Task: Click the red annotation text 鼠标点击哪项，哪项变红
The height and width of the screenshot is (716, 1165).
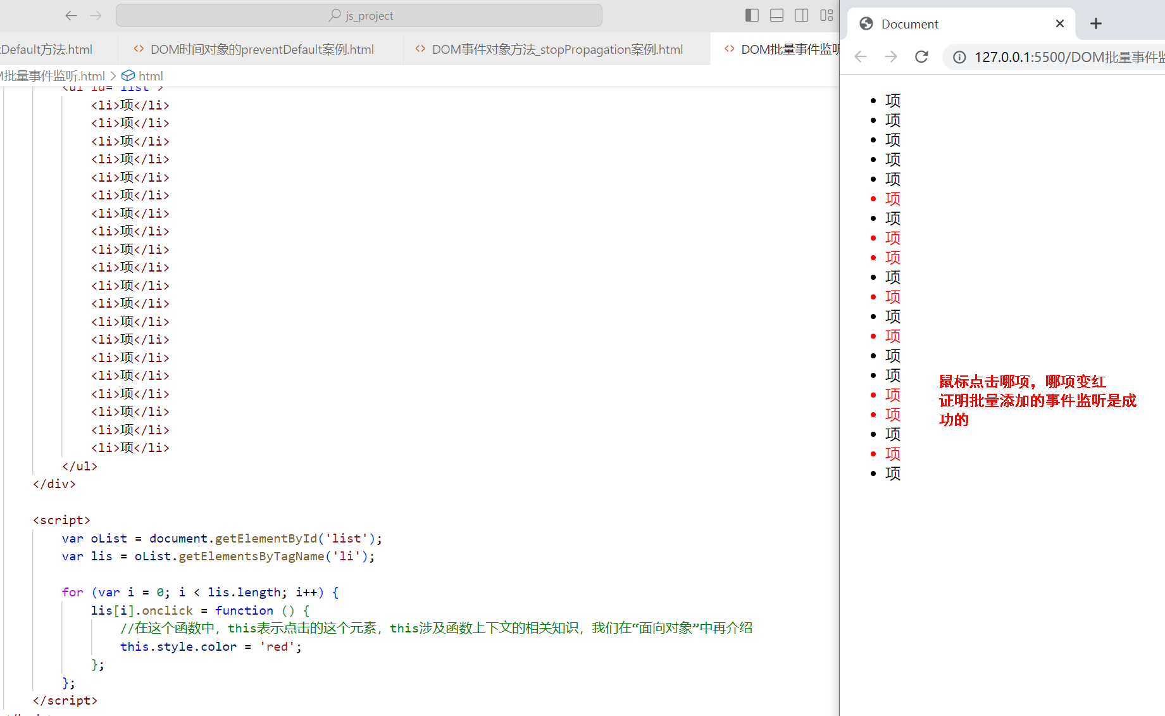Action: tap(1023, 382)
